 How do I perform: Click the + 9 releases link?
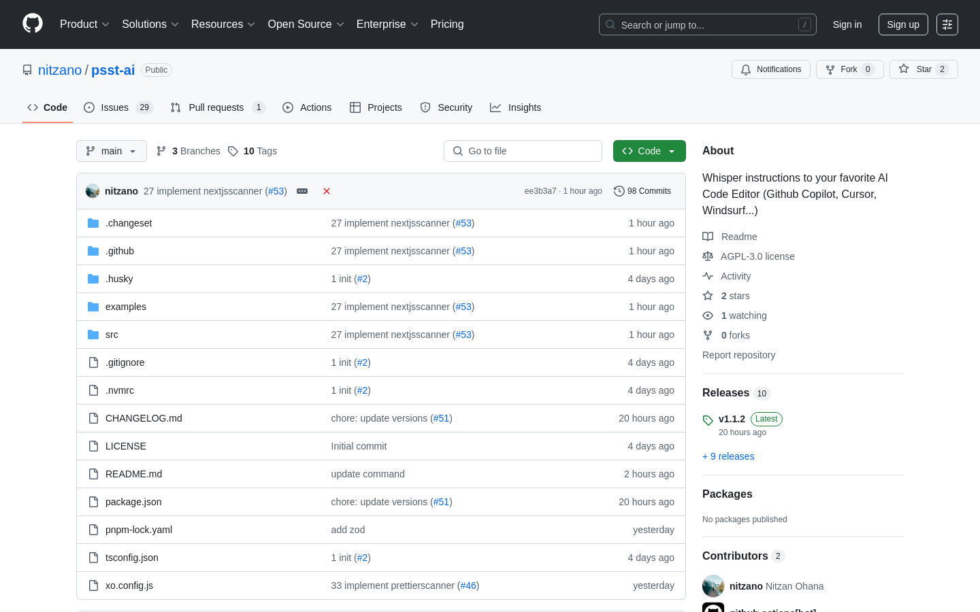[728, 456]
